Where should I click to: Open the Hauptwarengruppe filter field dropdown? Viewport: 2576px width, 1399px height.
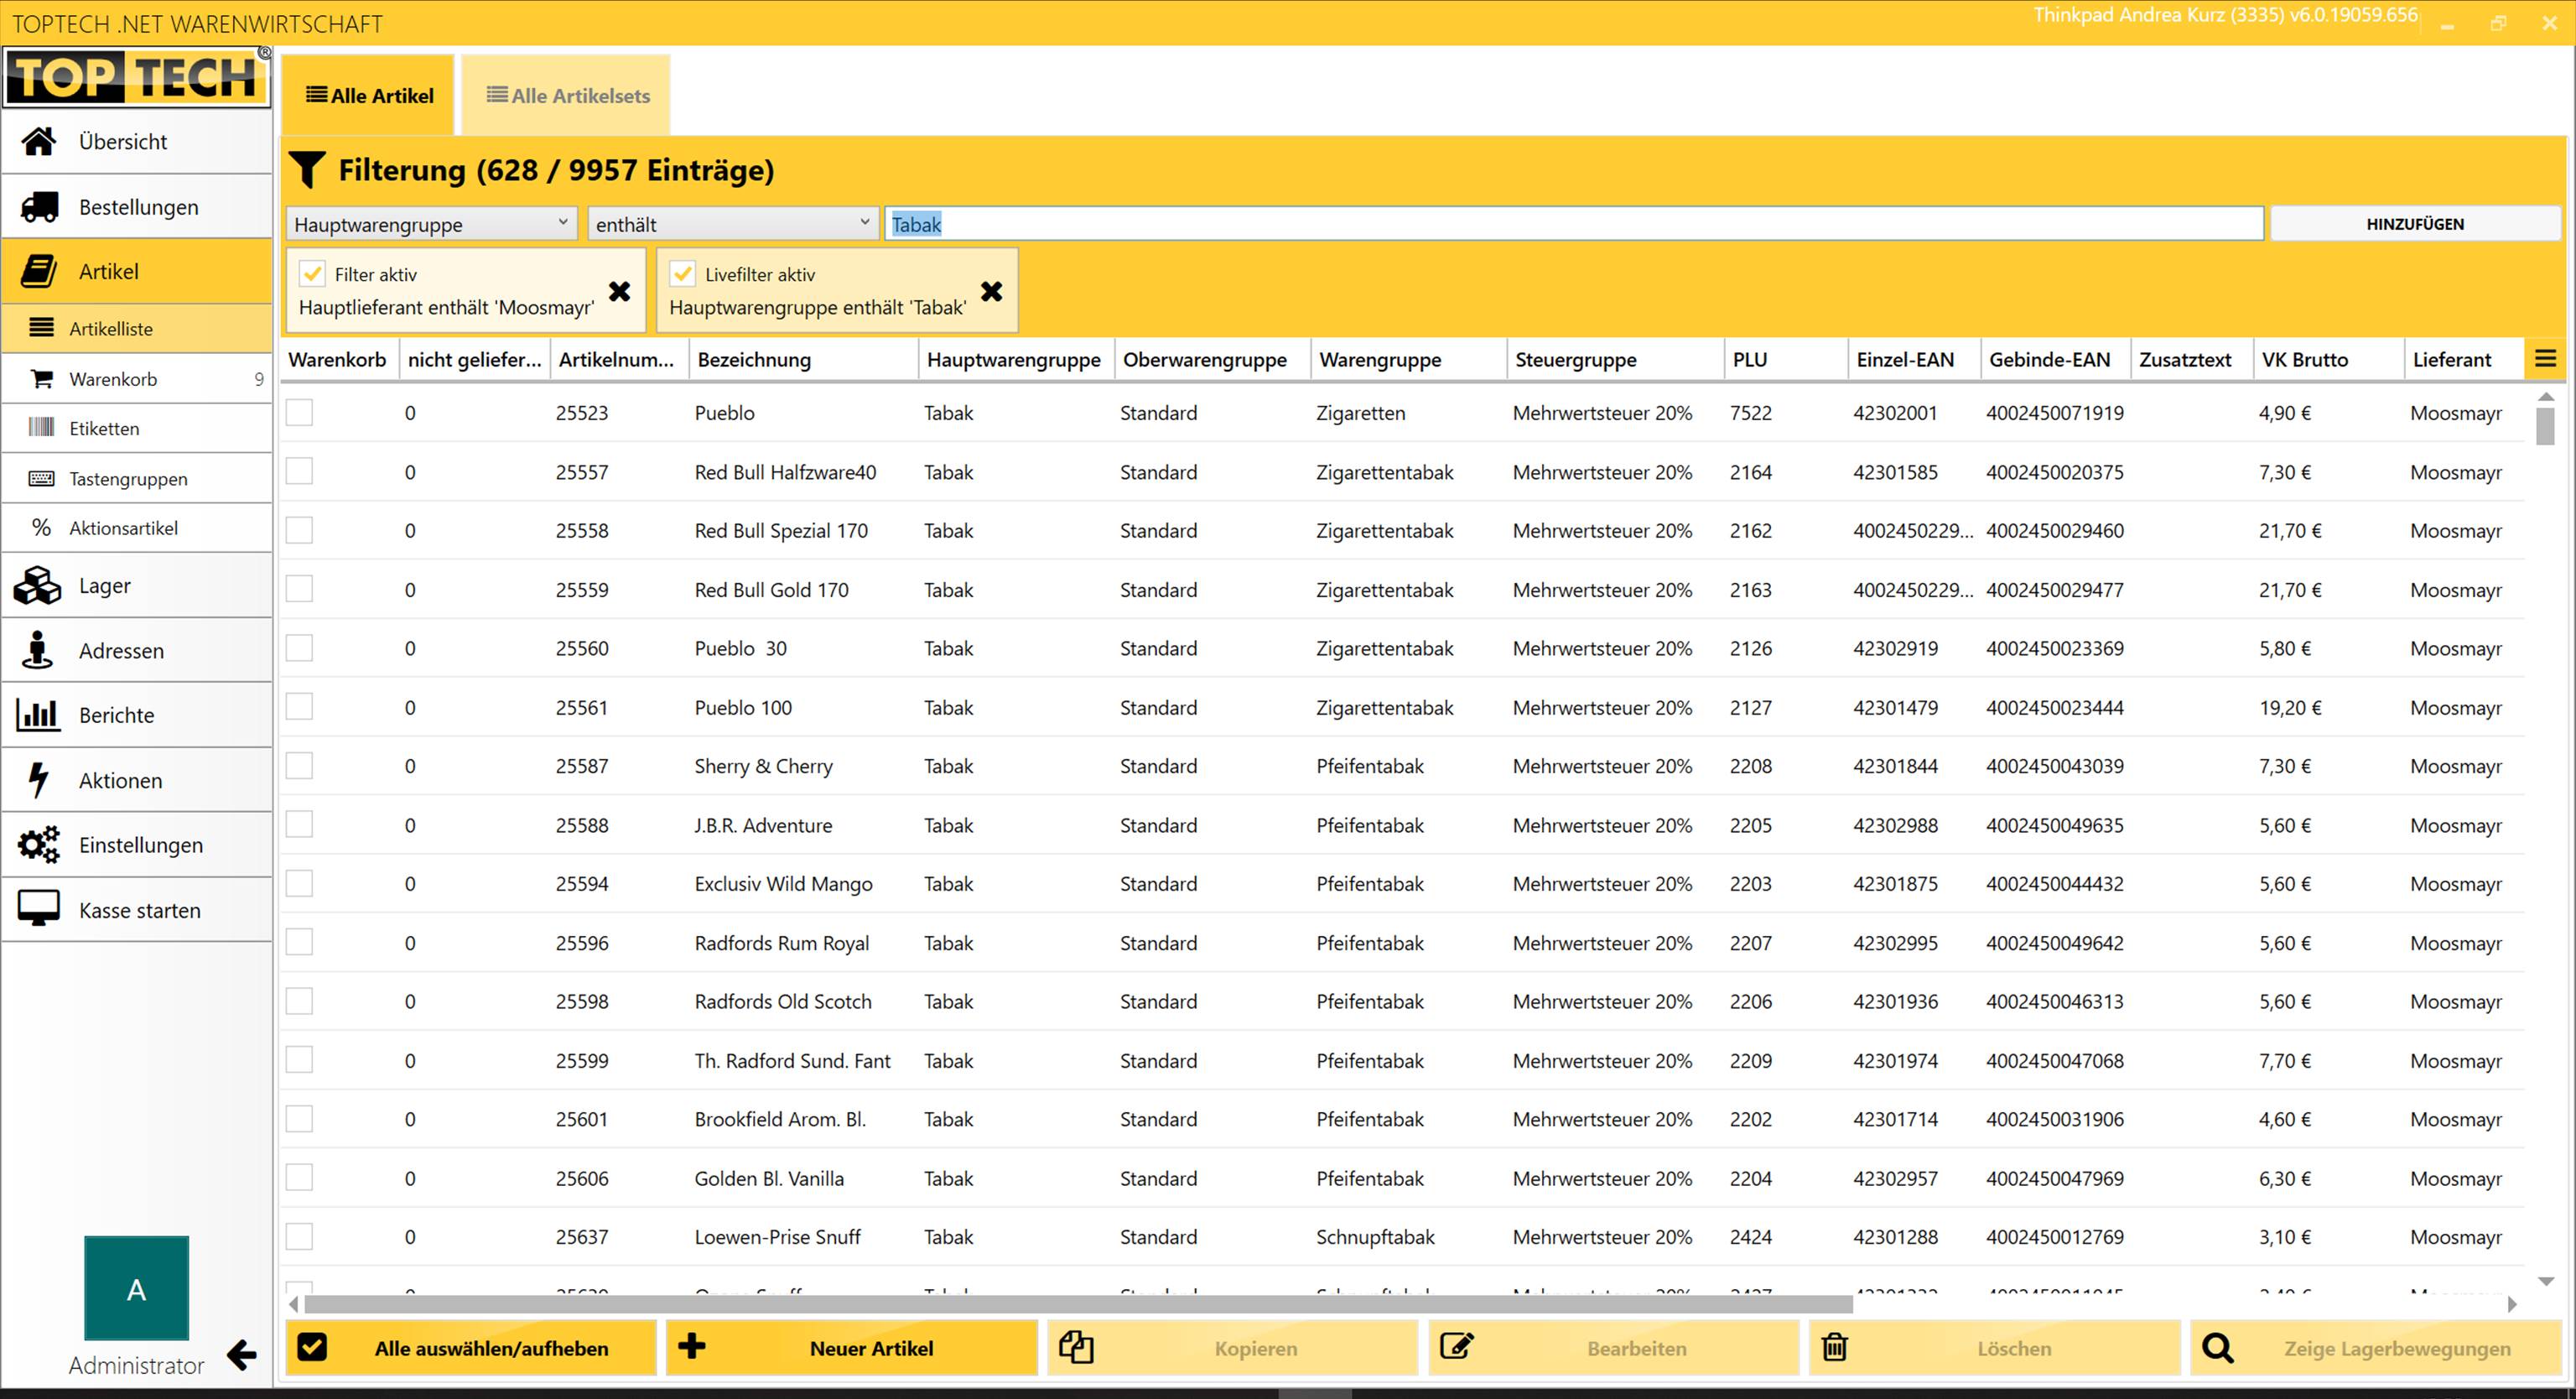(x=432, y=224)
